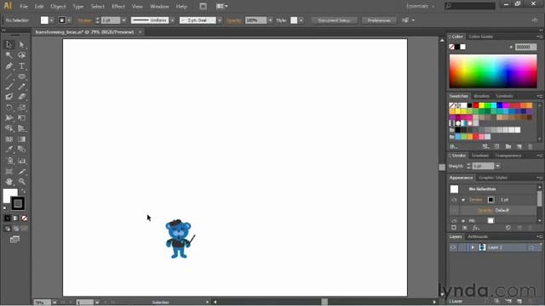Swap fill and stroke colors
Image resolution: width=545 pixels, height=306 pixels.
point(24,191)
